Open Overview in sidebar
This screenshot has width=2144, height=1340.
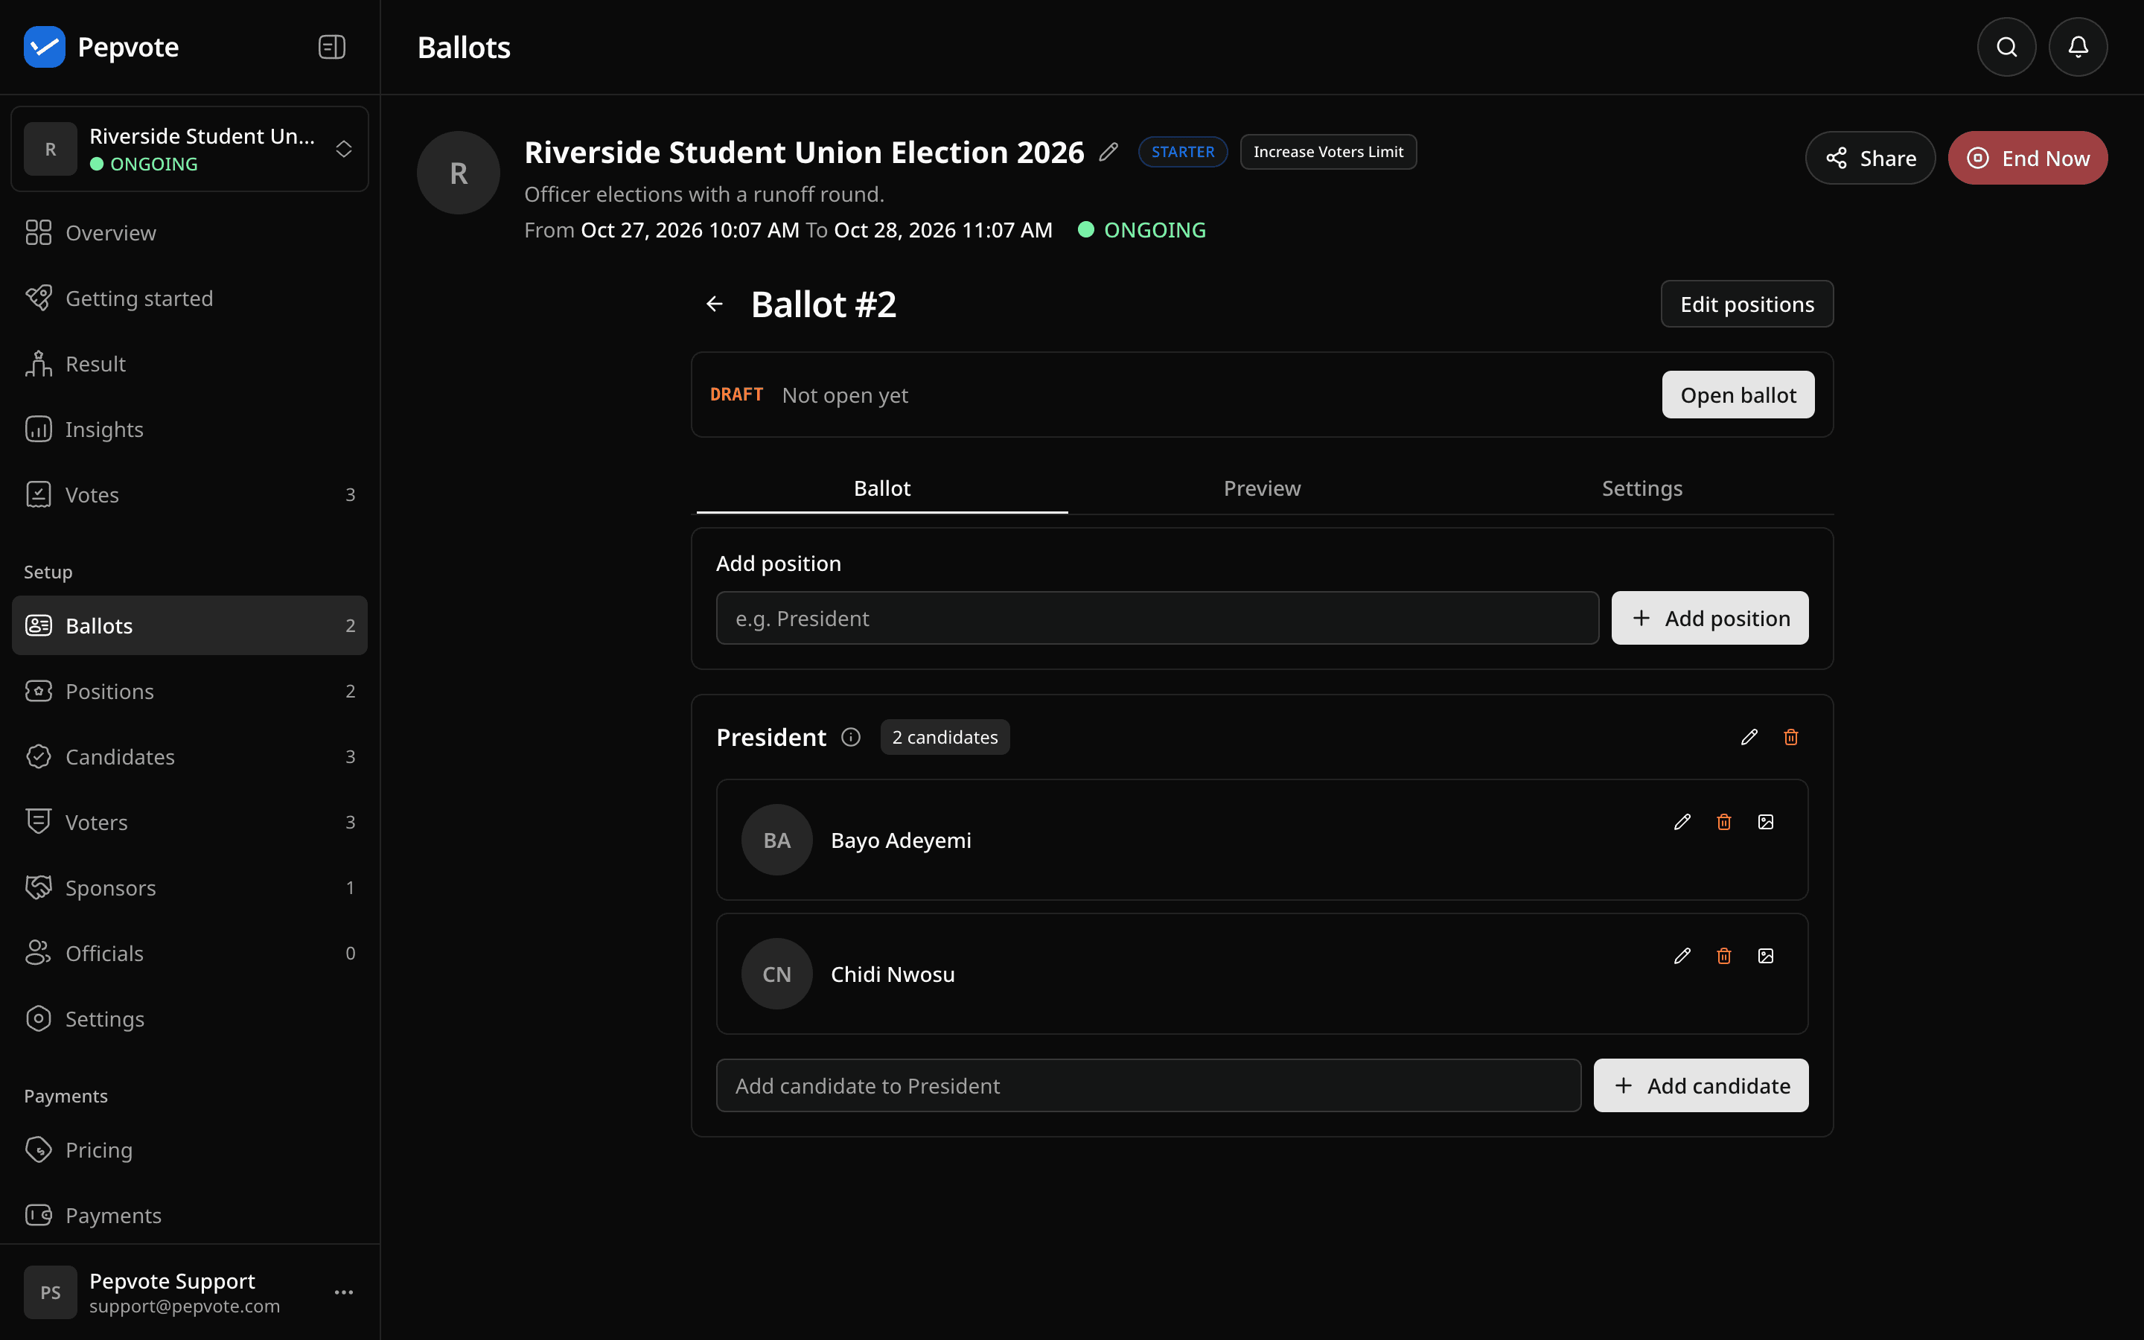190,233
